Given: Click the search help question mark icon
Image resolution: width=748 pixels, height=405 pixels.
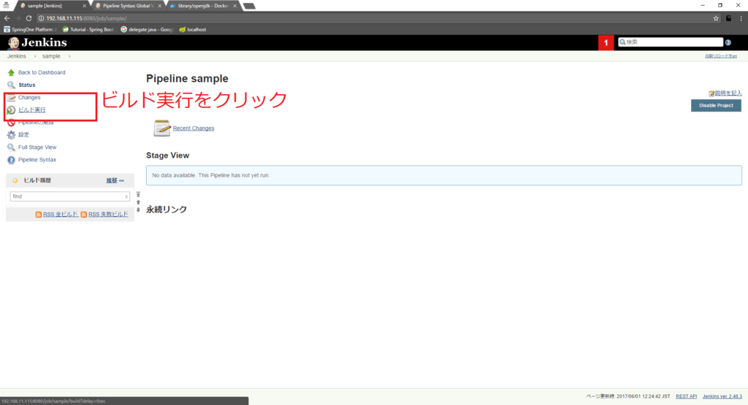Looking at the screenshot, I should click(728, 42).
